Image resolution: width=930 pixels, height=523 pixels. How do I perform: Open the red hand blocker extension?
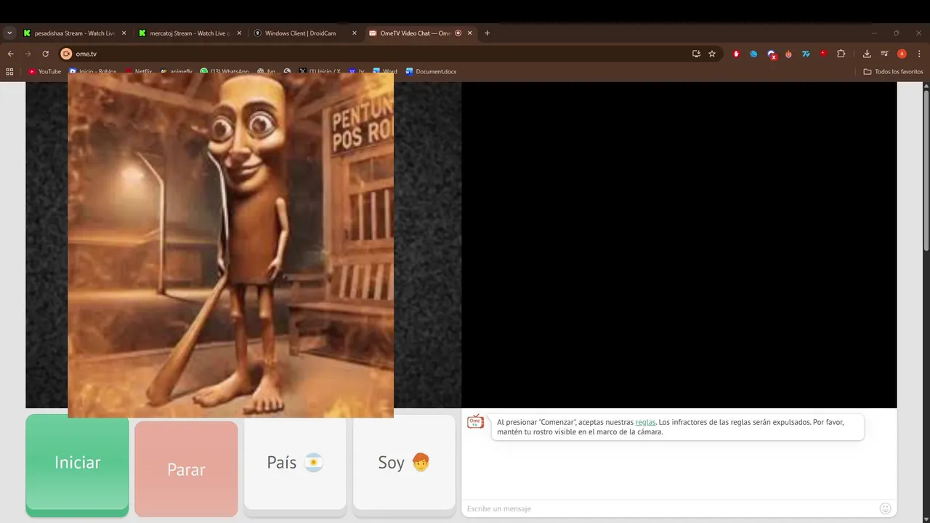736,54
